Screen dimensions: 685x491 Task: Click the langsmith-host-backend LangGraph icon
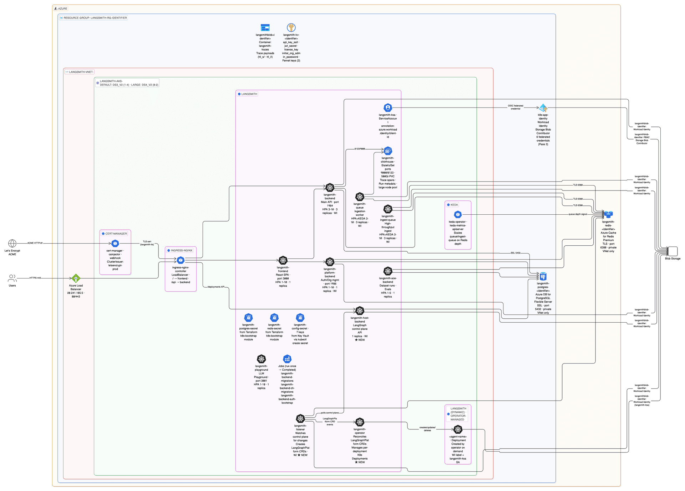(360, 310)
